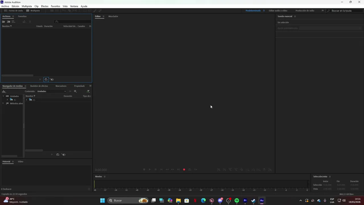Screen dimensions: 364x205
Task: Click the horizontal scrollbar in Archivos panel
Action: click(x=17, y=75)
